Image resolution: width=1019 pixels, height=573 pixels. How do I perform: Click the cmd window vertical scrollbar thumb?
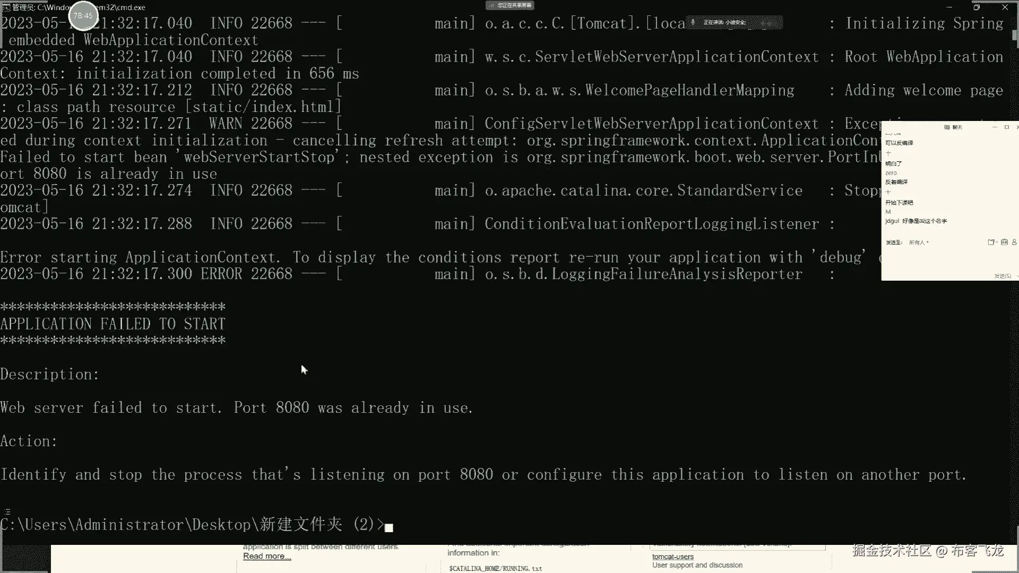(x=1014, y=35)
